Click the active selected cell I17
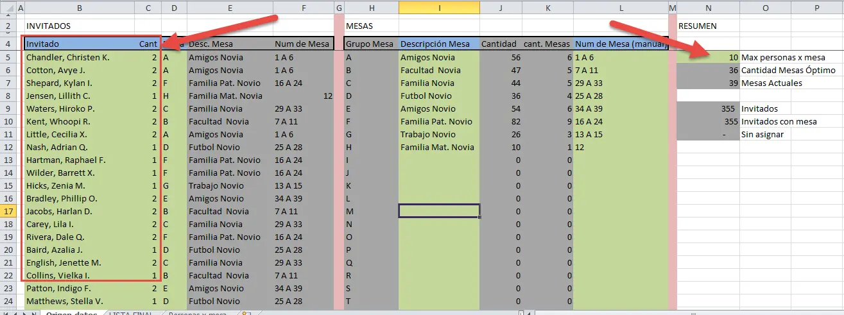 (439, 211)
